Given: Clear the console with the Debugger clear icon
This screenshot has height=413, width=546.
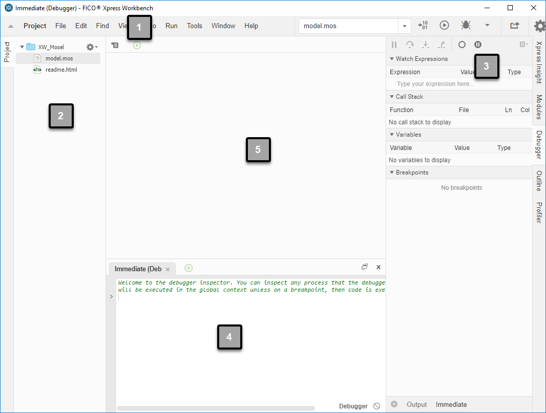Looking at the screenshot, I should [x=377, y=406].
